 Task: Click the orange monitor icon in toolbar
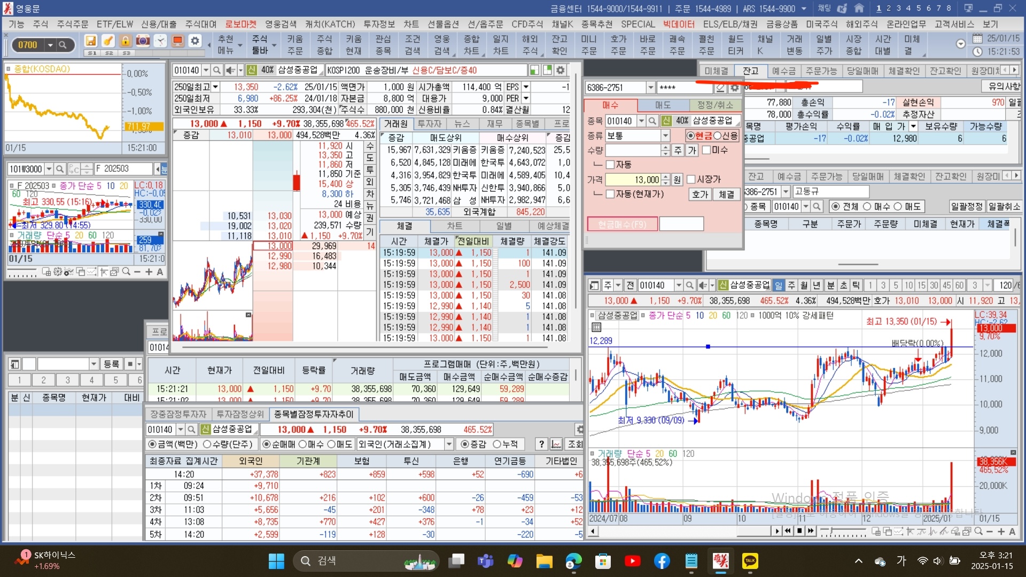pyautogui.click(x=177, y=41)
